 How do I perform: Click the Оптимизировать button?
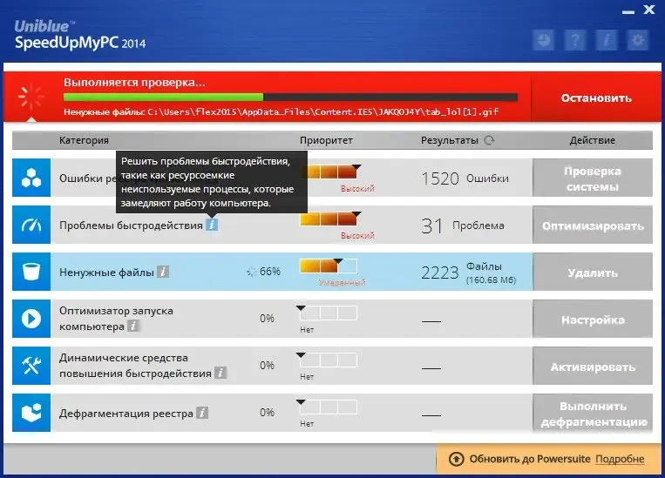(593, 226)
